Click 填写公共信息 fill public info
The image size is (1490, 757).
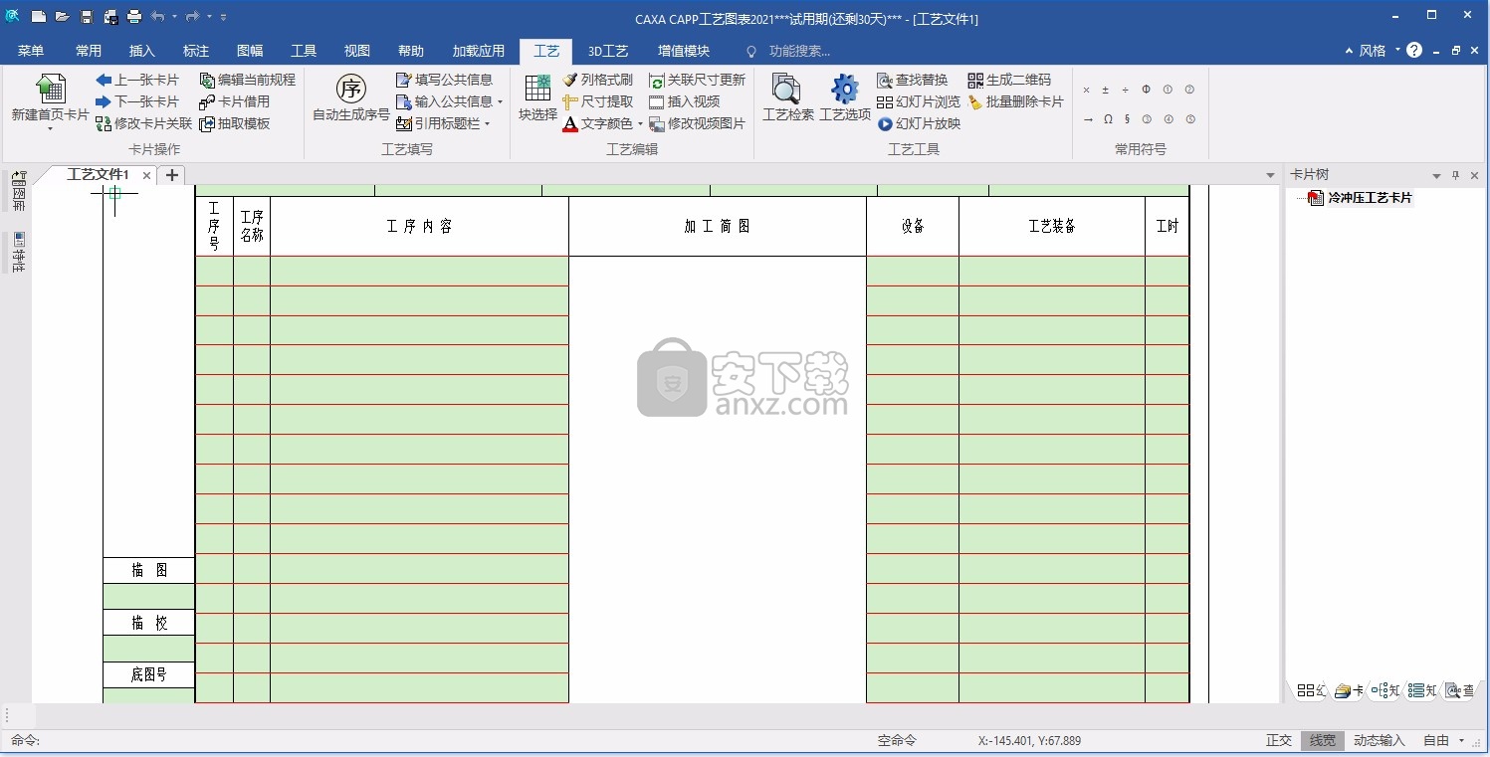coord(444,80)
